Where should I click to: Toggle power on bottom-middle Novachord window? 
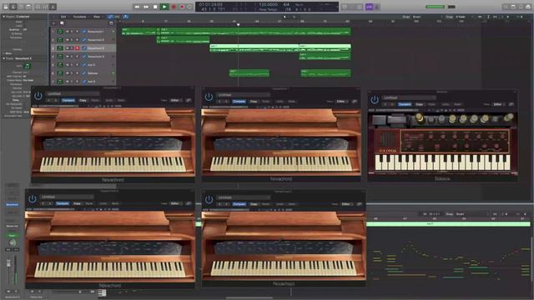[x=209, y=199]
